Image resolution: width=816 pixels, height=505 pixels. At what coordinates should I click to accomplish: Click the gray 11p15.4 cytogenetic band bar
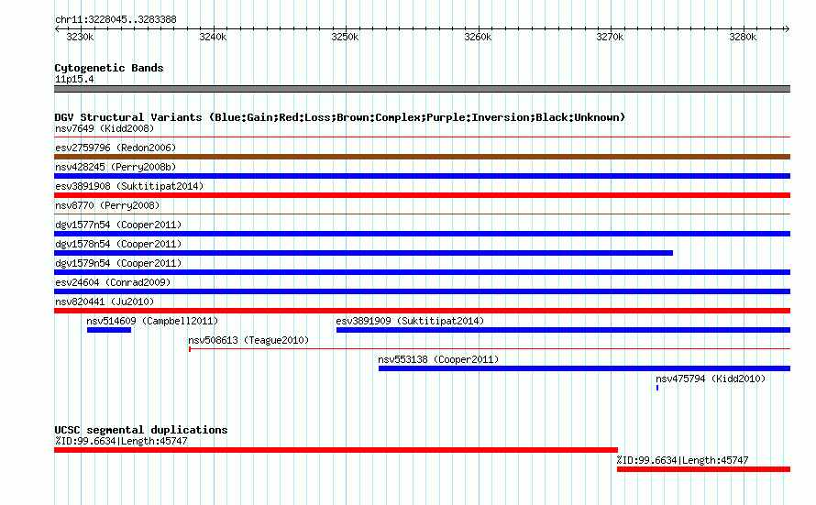tap(422, 89)
